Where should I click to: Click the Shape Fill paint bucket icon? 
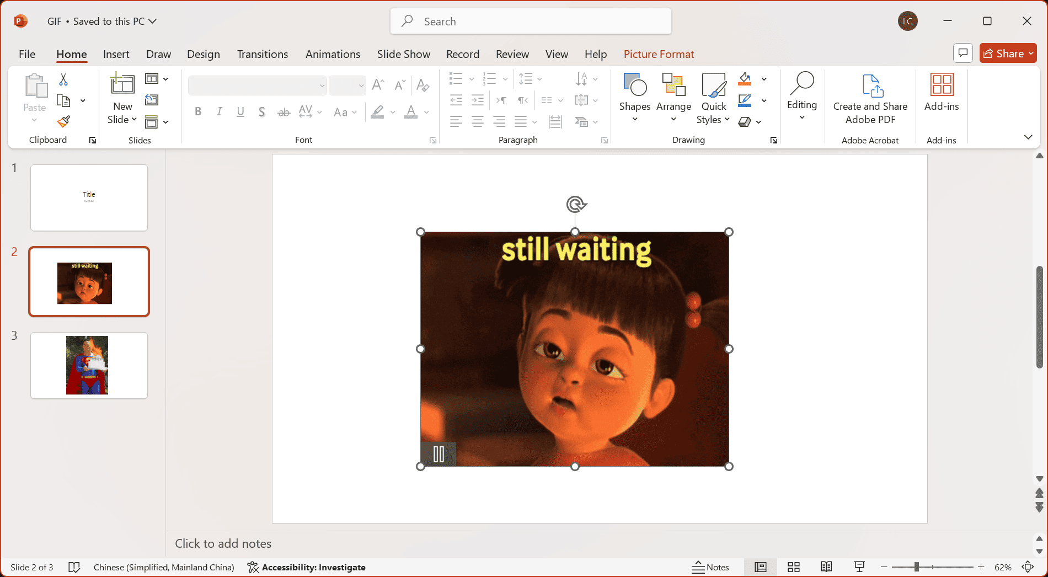[745, 79]
